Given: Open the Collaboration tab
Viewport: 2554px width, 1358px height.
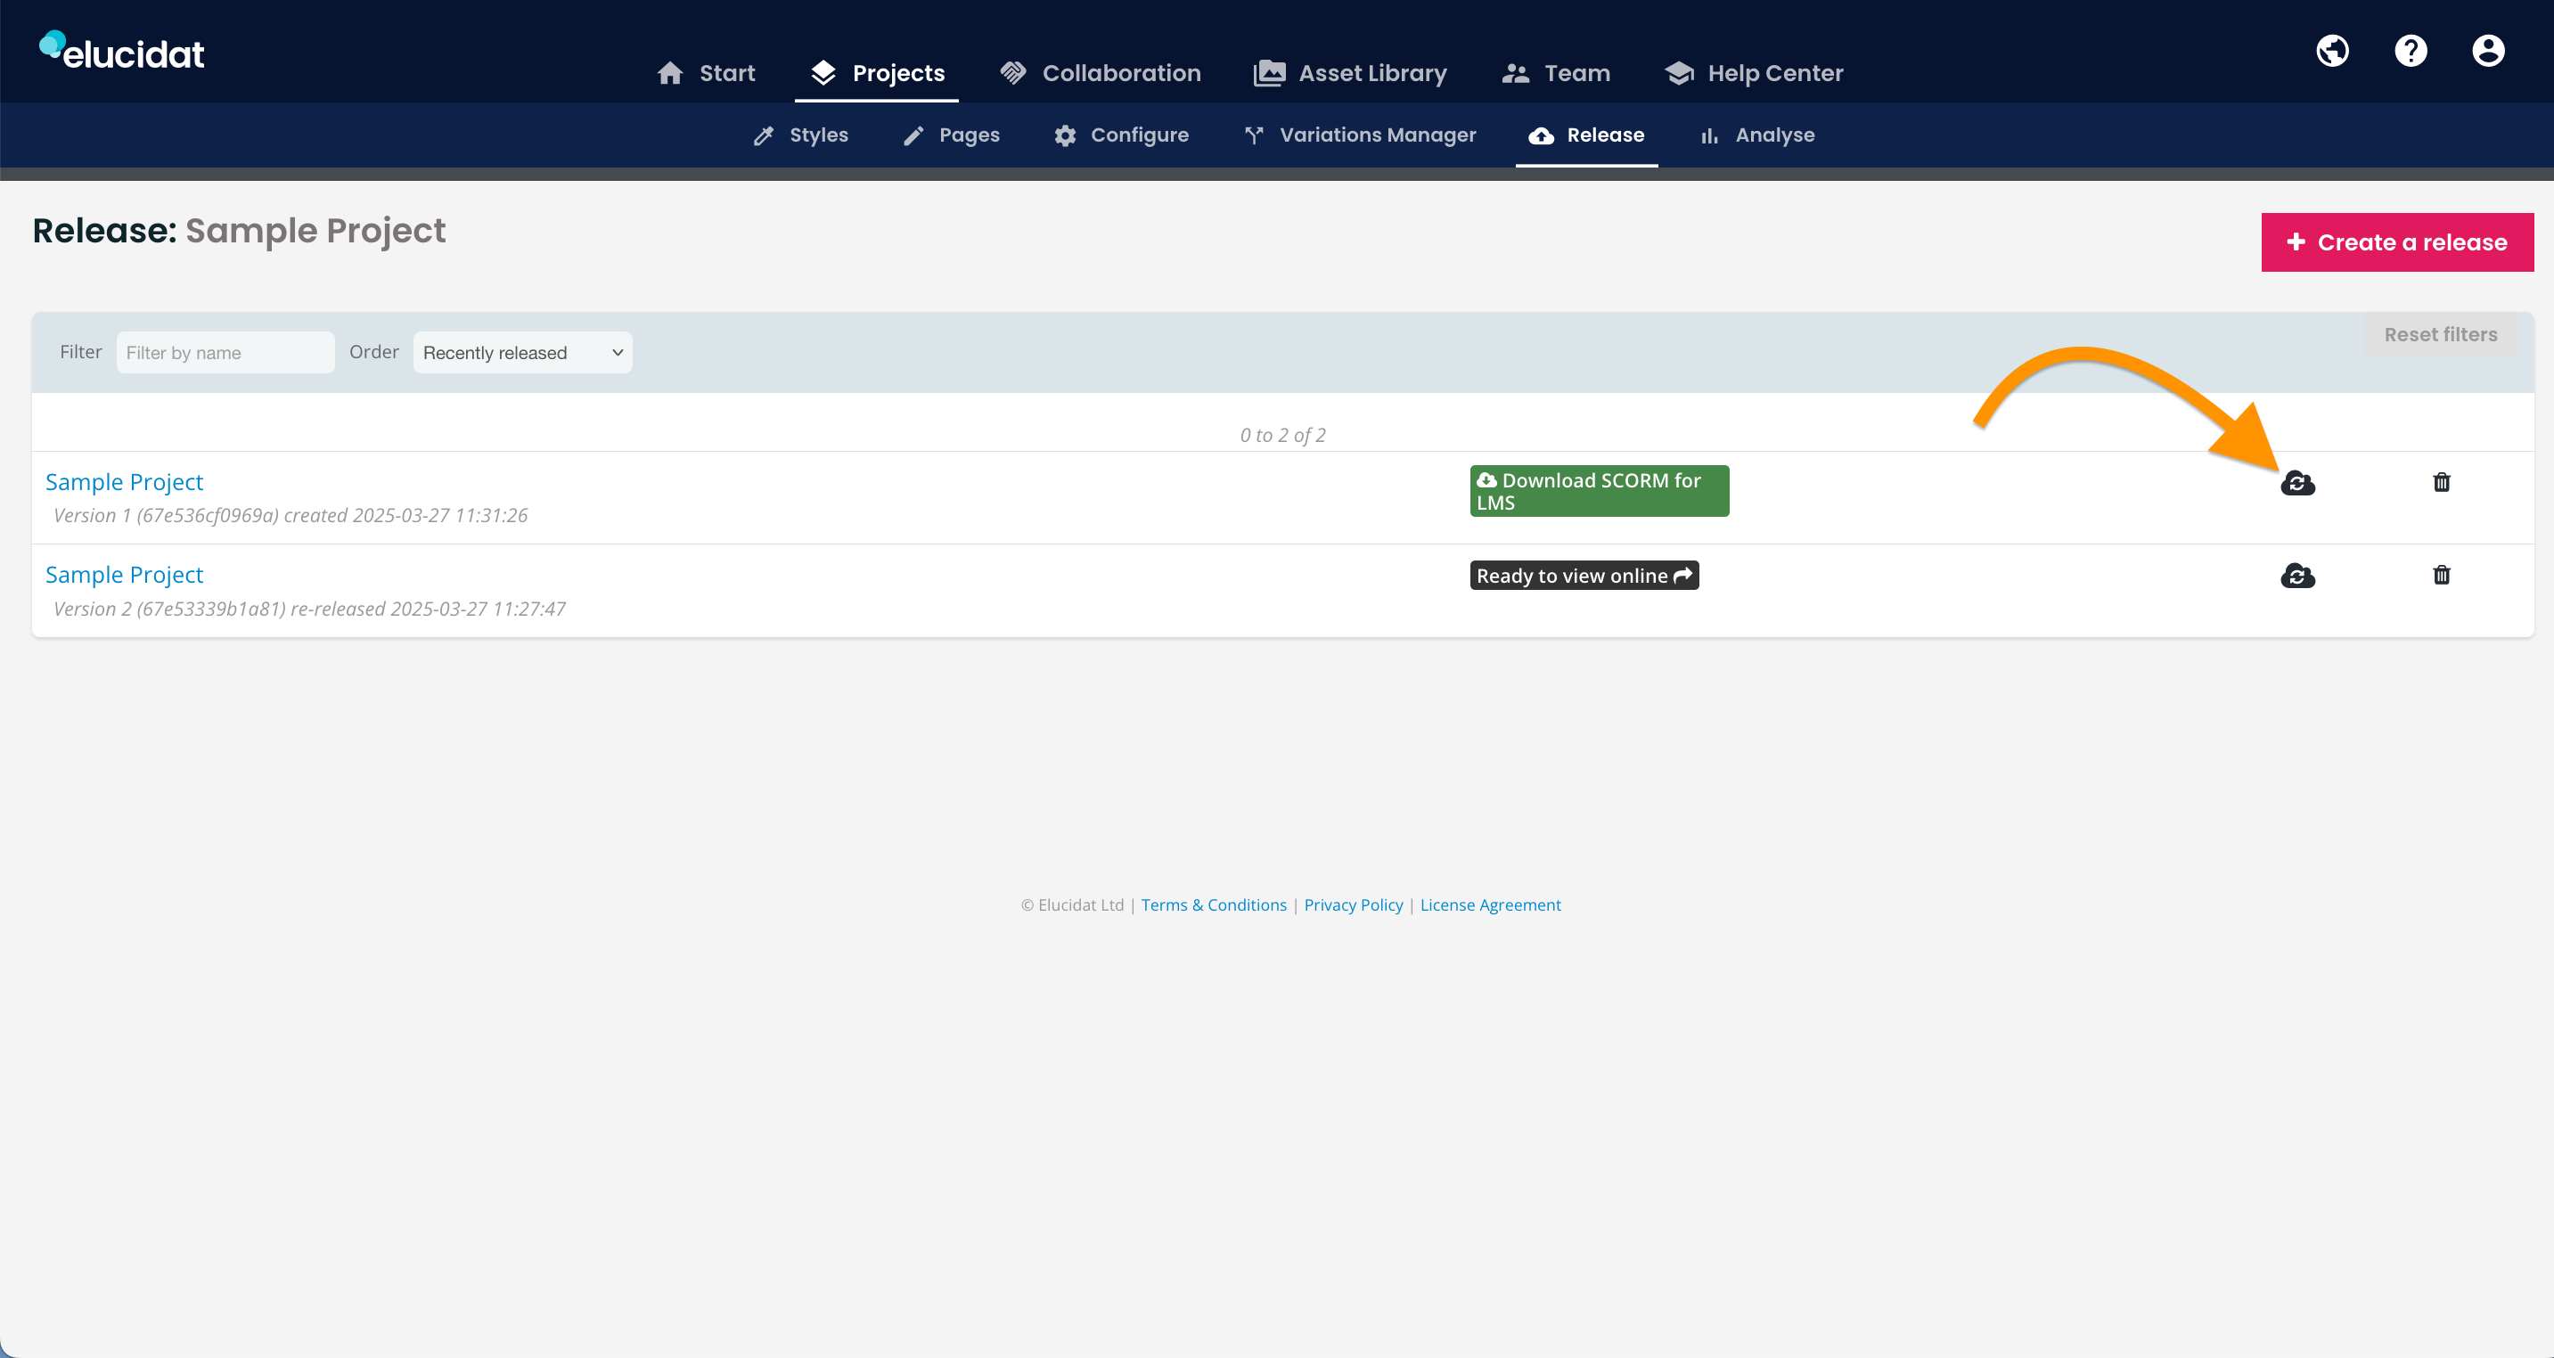Looking at the screenshot, I should pos(1100,73).
